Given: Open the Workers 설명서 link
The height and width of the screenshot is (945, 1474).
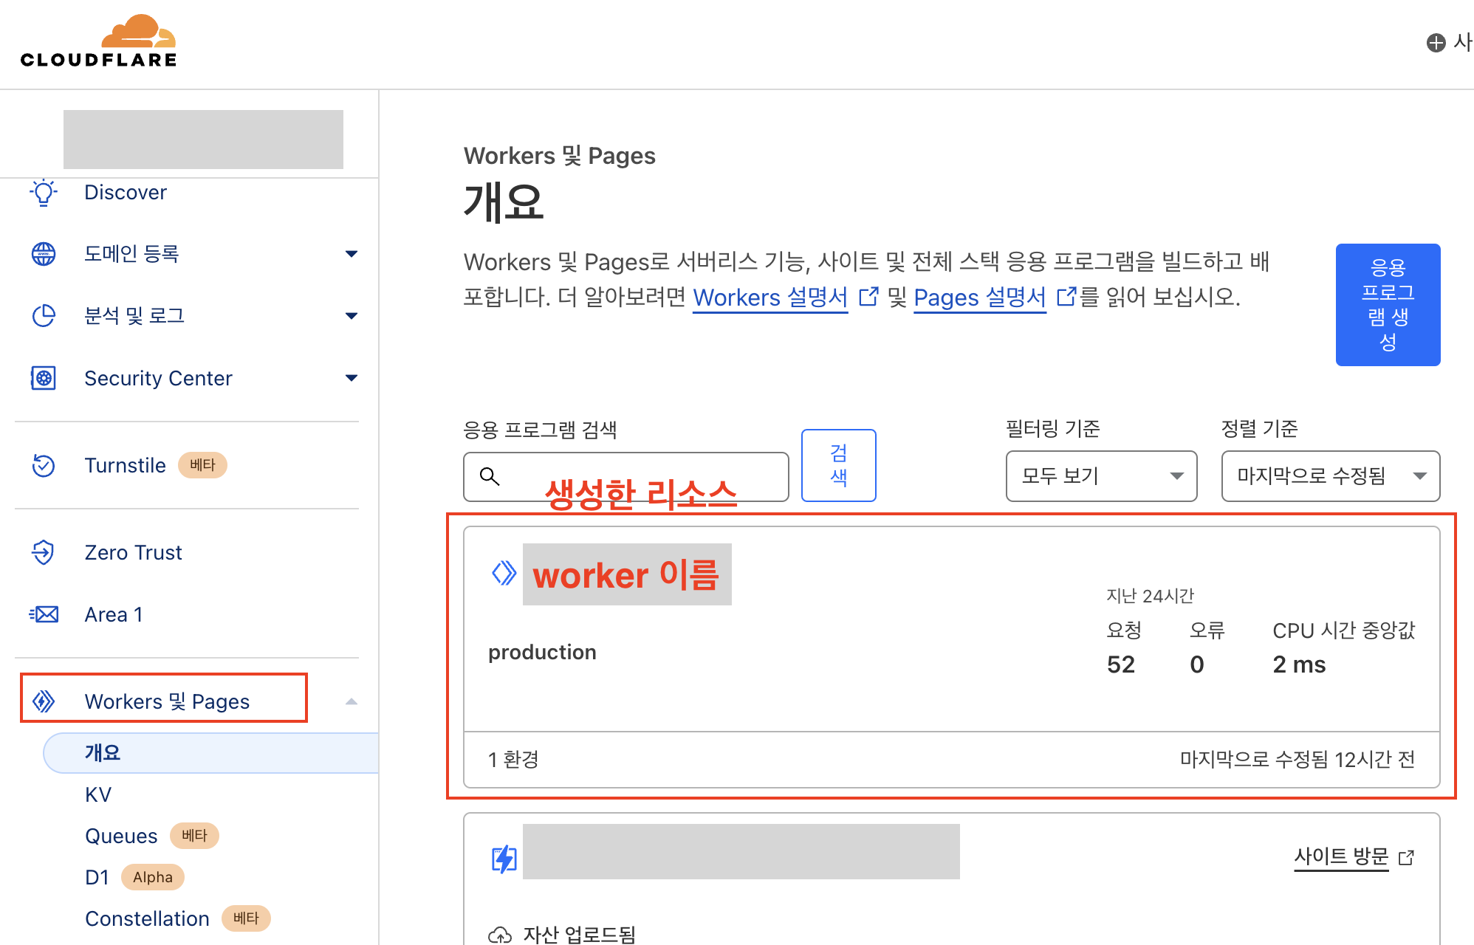Looking at the screenshot, I should [x=770, y=298].
